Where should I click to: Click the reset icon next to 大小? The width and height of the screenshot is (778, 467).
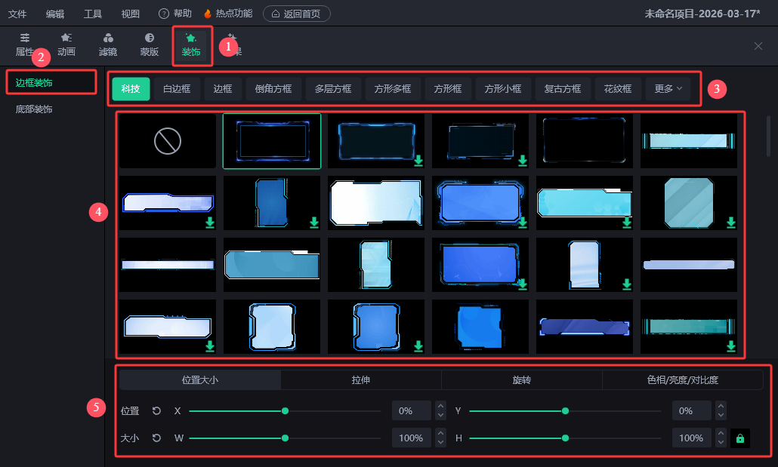(156, 438)
